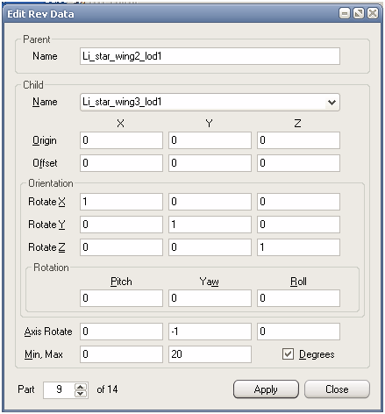This screenshot has height=414, width=385.
Task: Close window using title bar X icon
Action: [373, 13]
